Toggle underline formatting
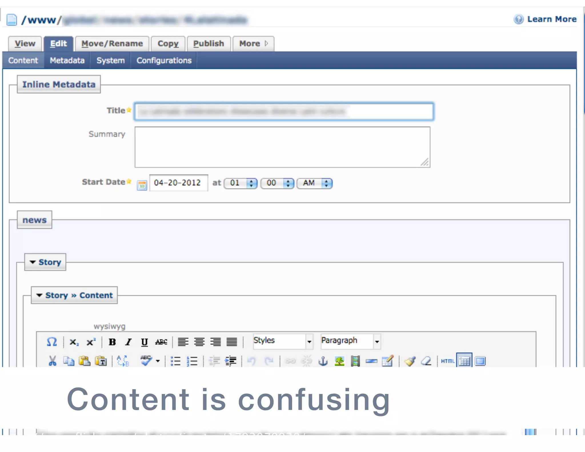This screenshot has width=585, height=452. point(145,342)
